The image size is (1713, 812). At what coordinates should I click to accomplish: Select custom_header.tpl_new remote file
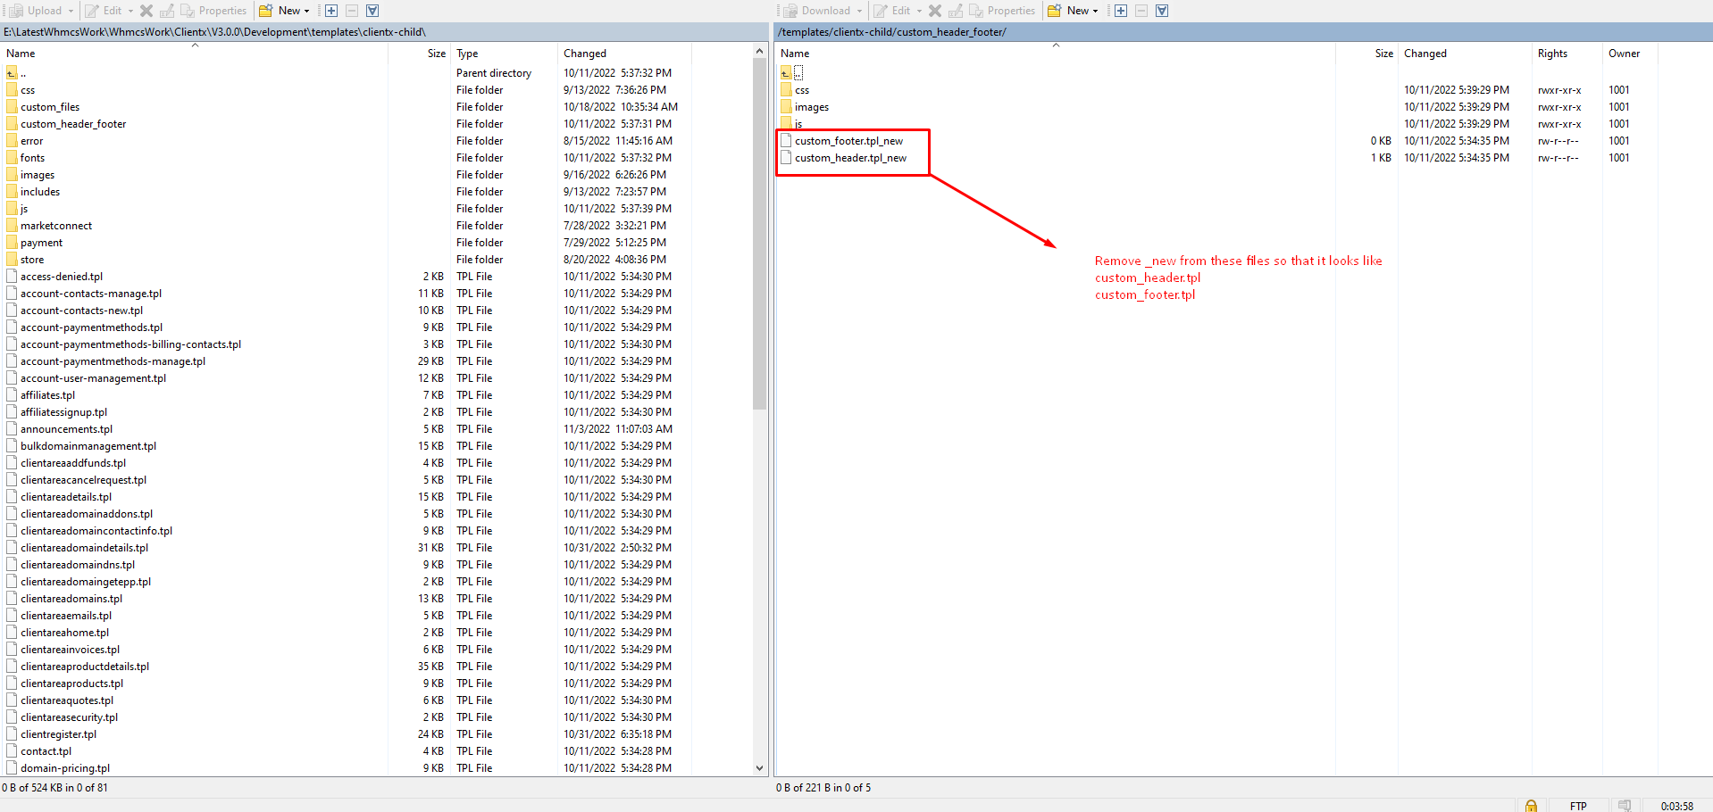[x=850, y=158]
